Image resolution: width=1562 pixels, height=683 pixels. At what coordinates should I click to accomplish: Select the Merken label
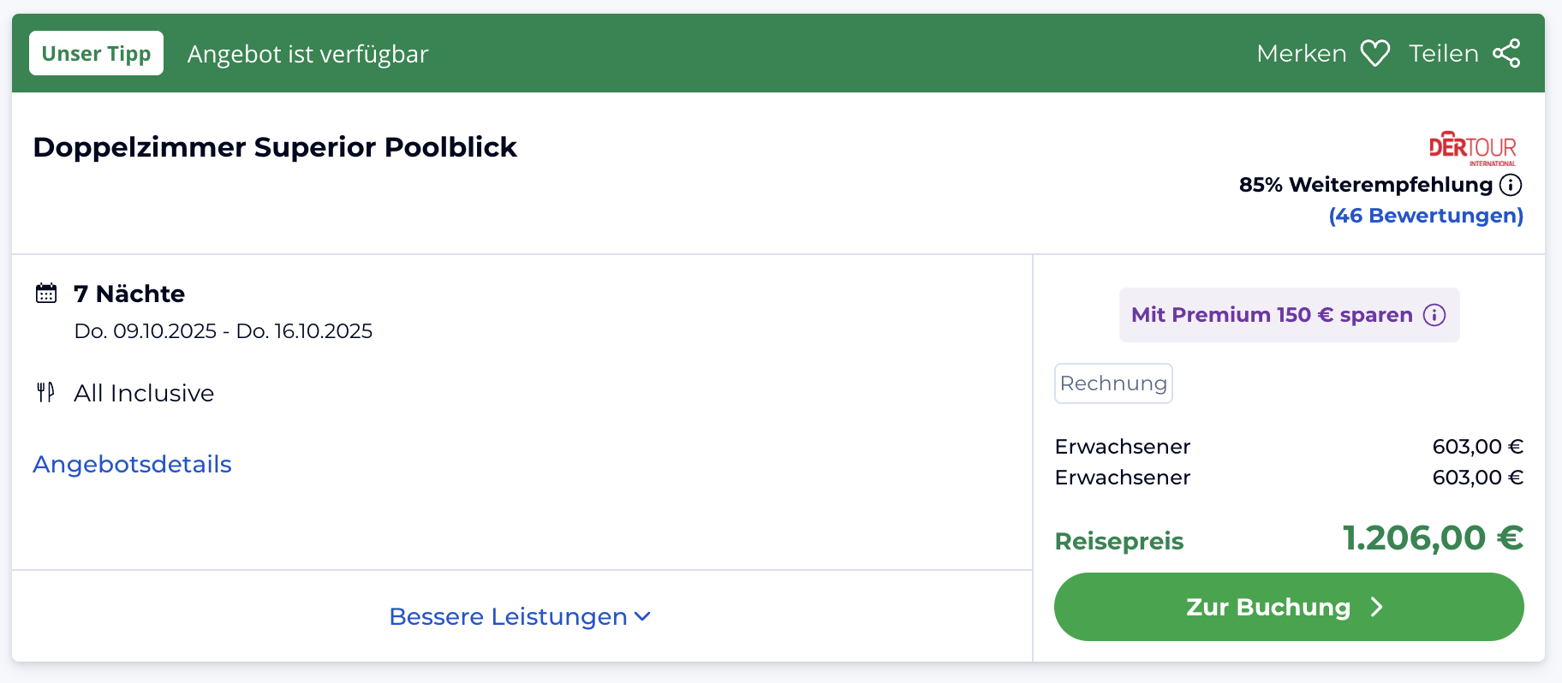coord(1302,54)
